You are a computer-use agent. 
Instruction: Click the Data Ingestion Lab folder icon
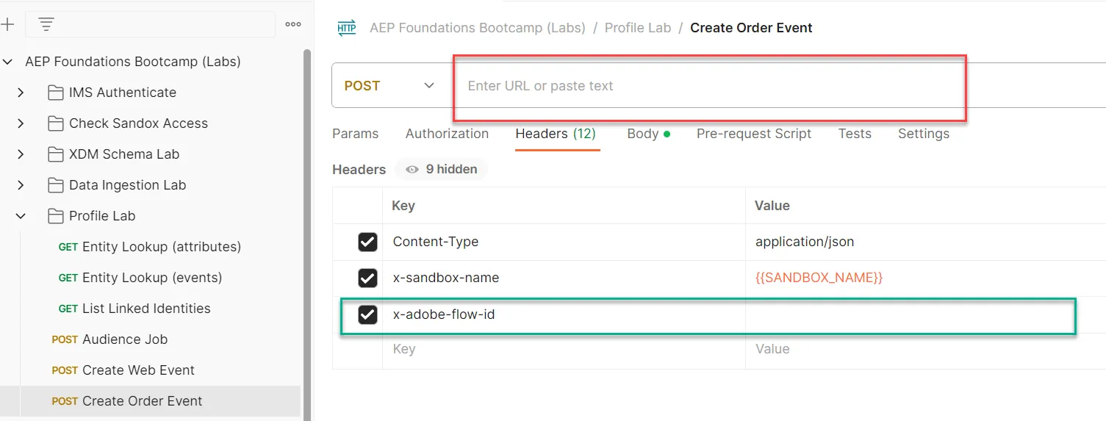(55, 185)
